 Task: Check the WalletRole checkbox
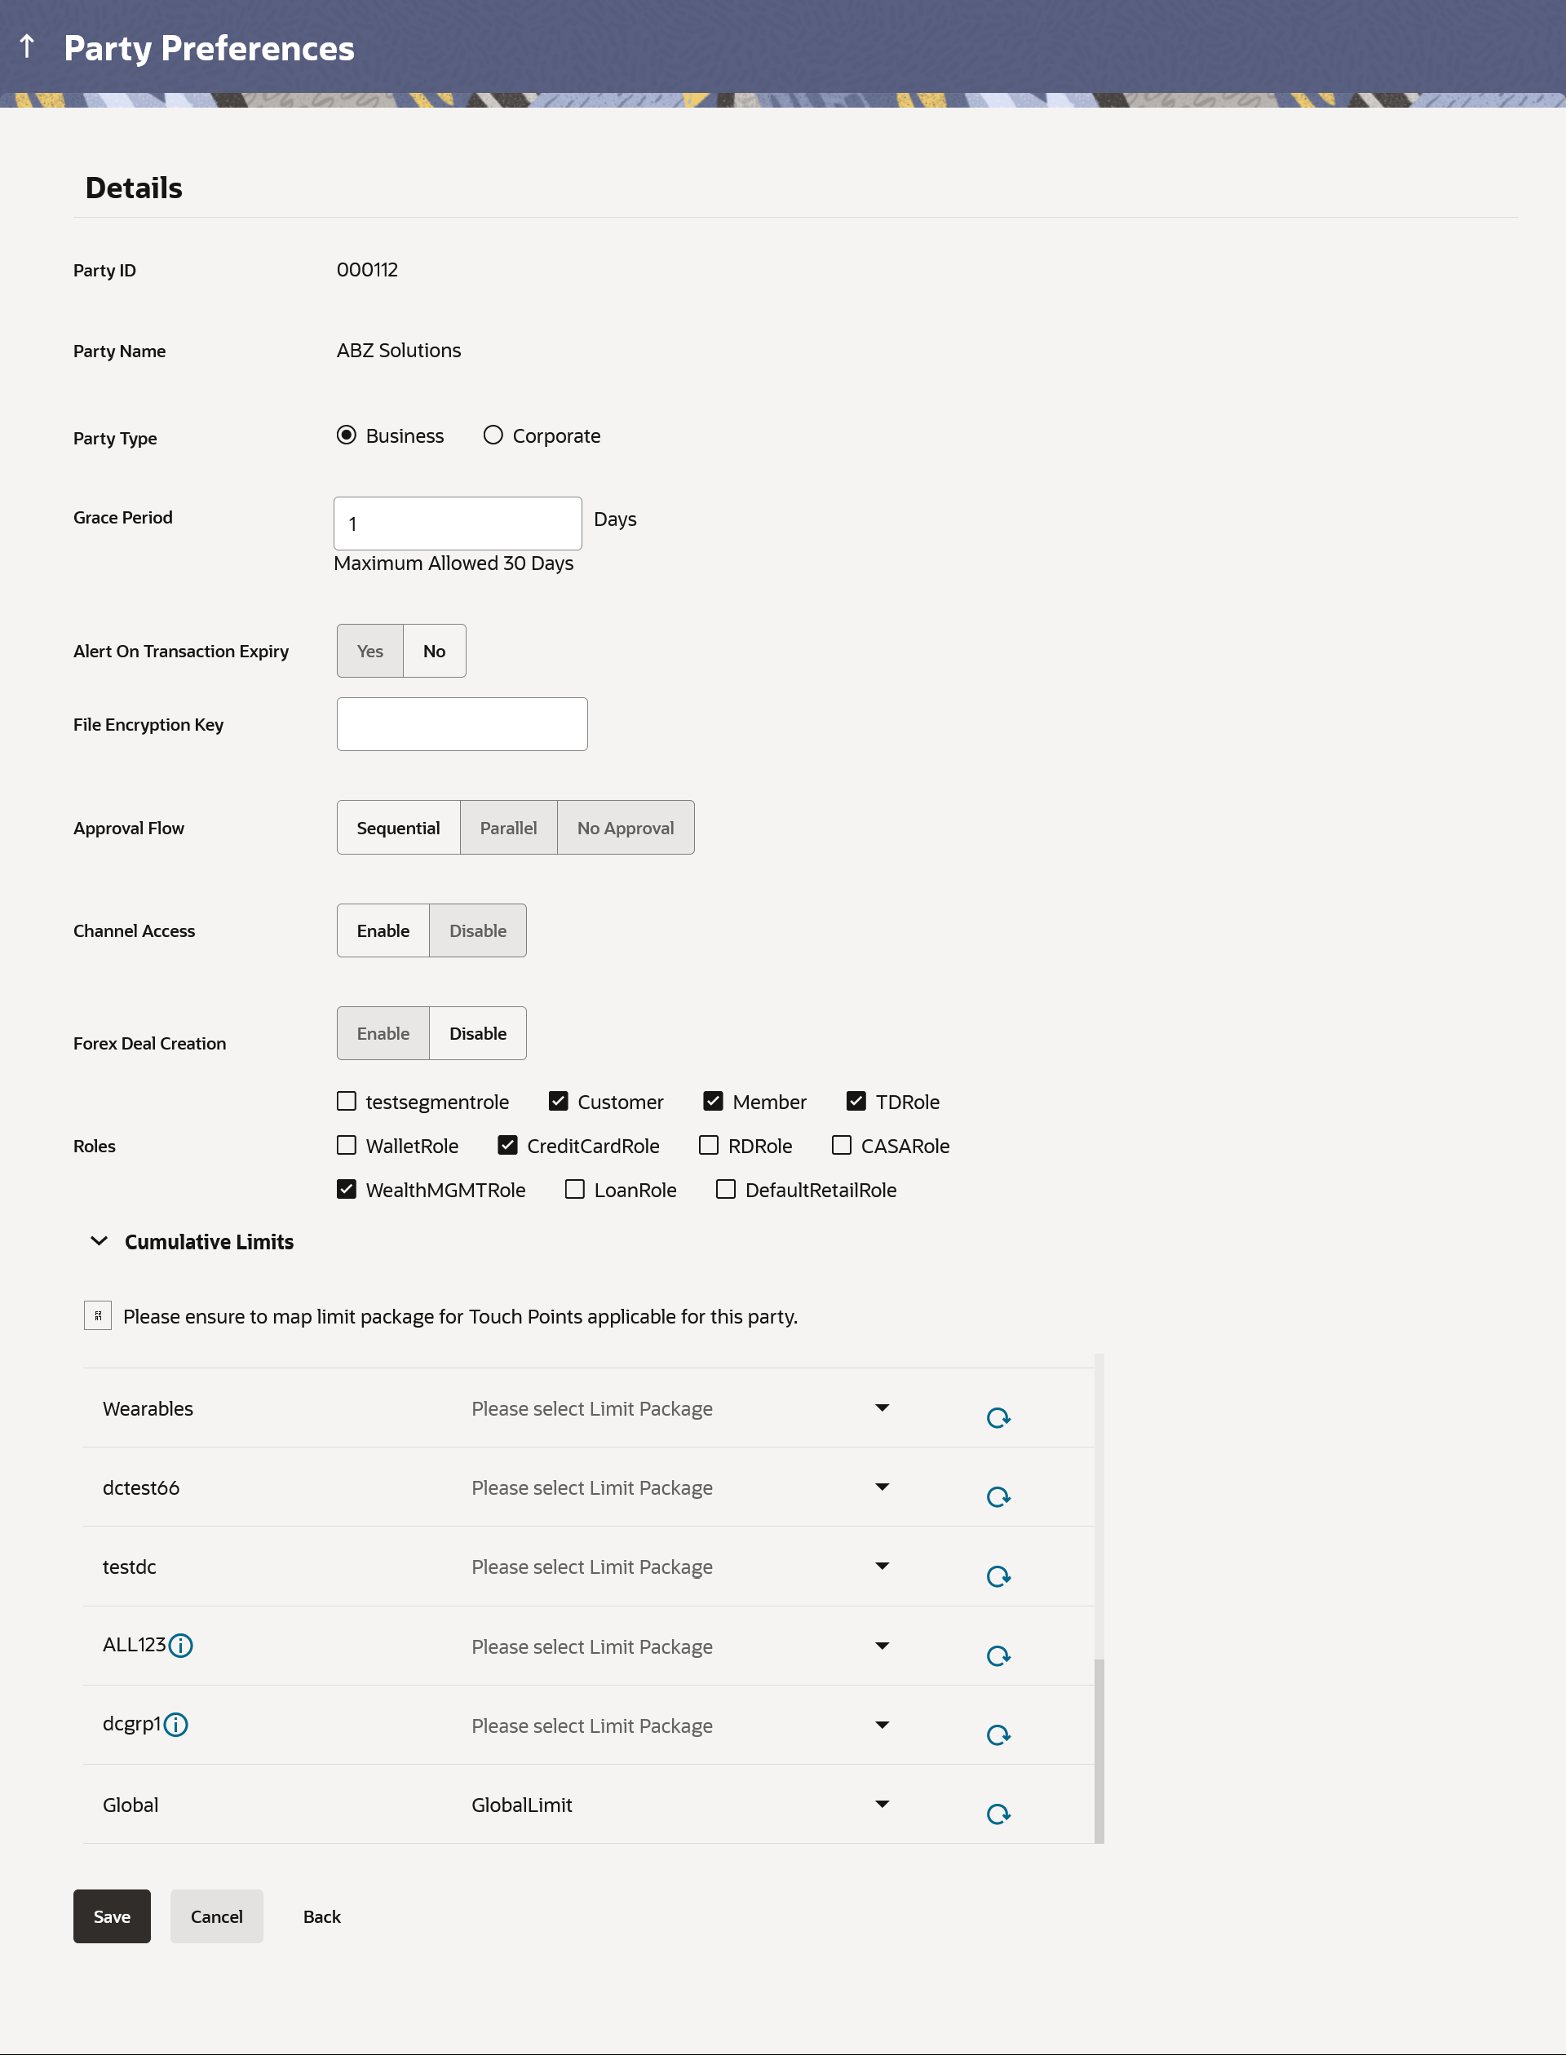coord(347,1146)
